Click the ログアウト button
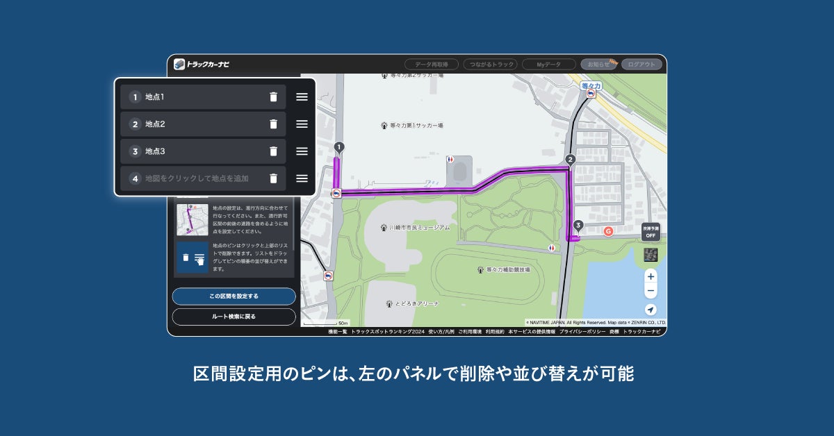The height and width of the screenshot is (436, 834). (641, 64)
